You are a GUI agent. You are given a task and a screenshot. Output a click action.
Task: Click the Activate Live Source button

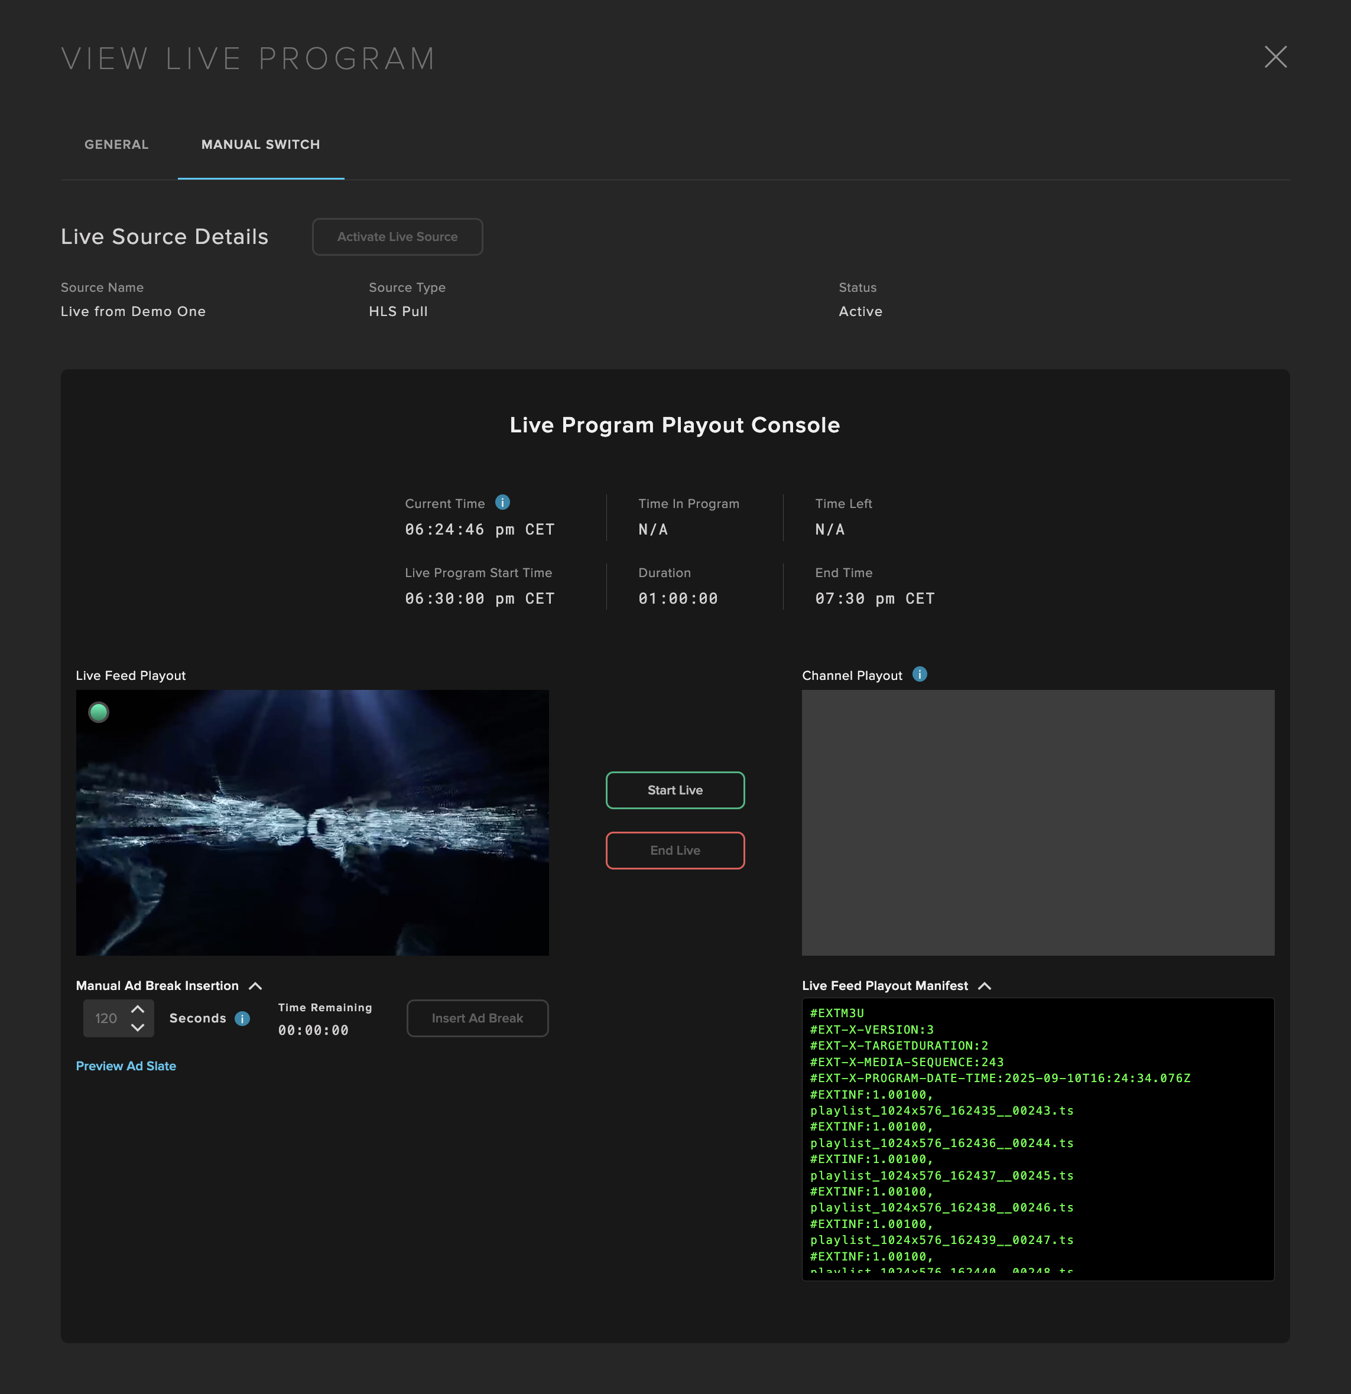(x=397, y=237)
